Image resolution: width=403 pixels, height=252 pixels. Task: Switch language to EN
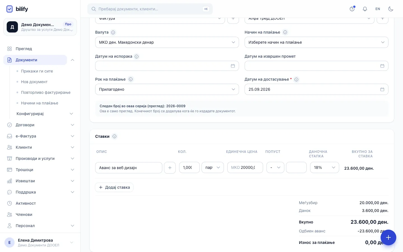coord(378,9)
